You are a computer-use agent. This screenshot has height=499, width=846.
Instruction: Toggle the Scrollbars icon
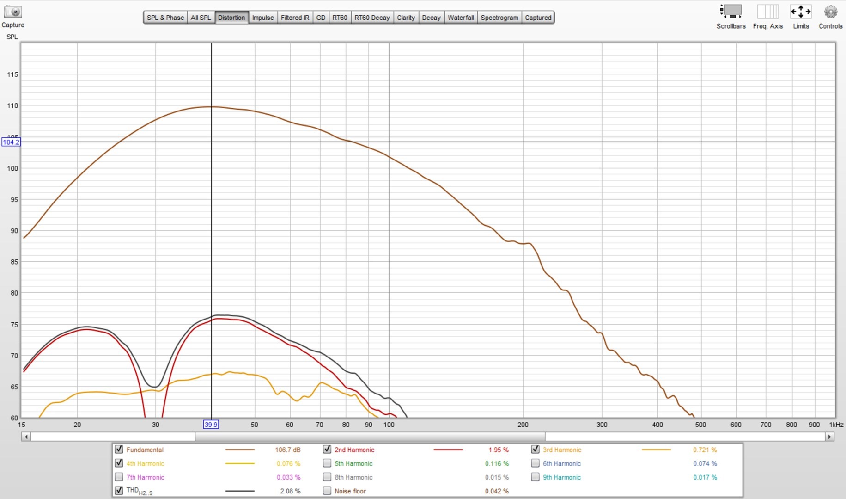coord(730,12)
